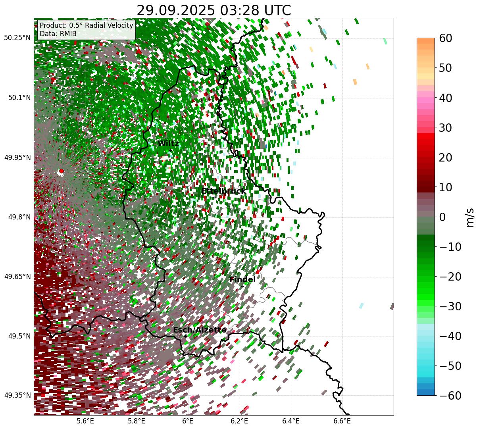This screenshot has width=479, height=429.
Task: Click the colorbar 'm/s' unit label
Action: point(470,217)
